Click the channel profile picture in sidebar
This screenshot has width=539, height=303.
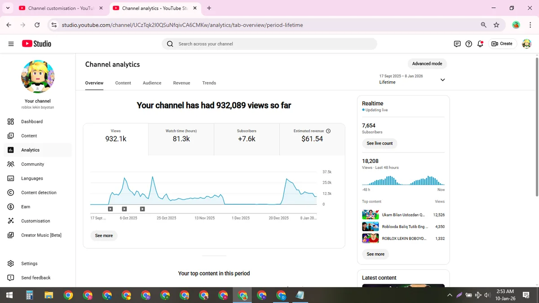(x=38, y=77)
